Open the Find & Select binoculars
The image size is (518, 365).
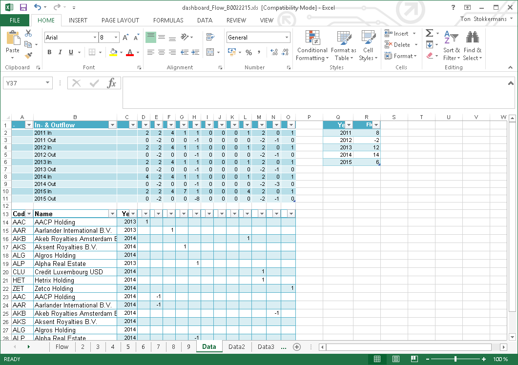click(x=473, y=46)
